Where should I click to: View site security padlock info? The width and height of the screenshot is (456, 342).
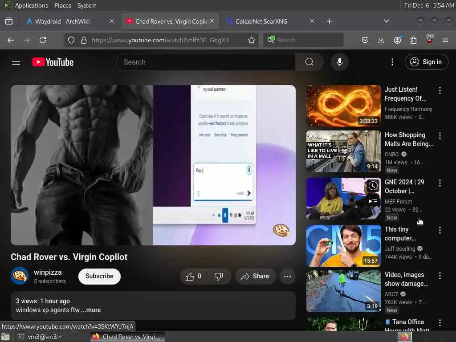(84, 40)
